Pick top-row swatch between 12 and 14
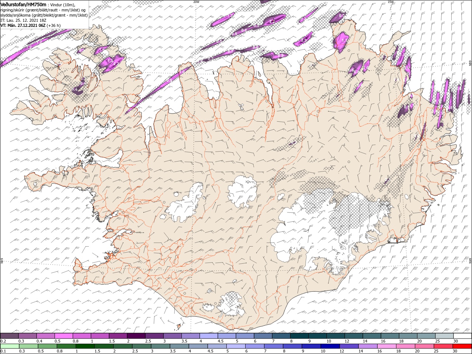 (x=354, y=336)
